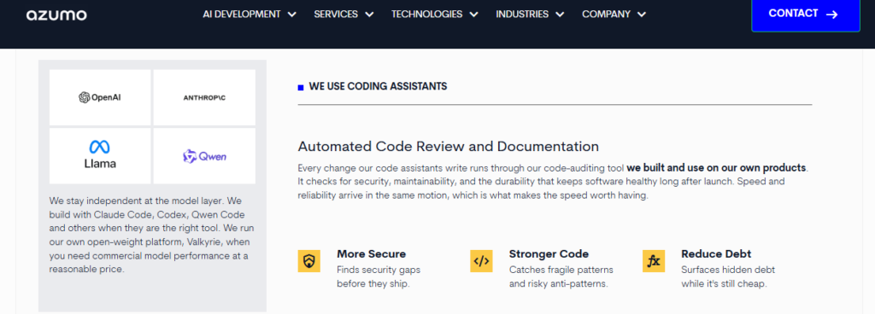Image resolution: width=875 pixels, height=314 pixels.
Task: Click the azumo logo
Action: (x=56, y=15)
